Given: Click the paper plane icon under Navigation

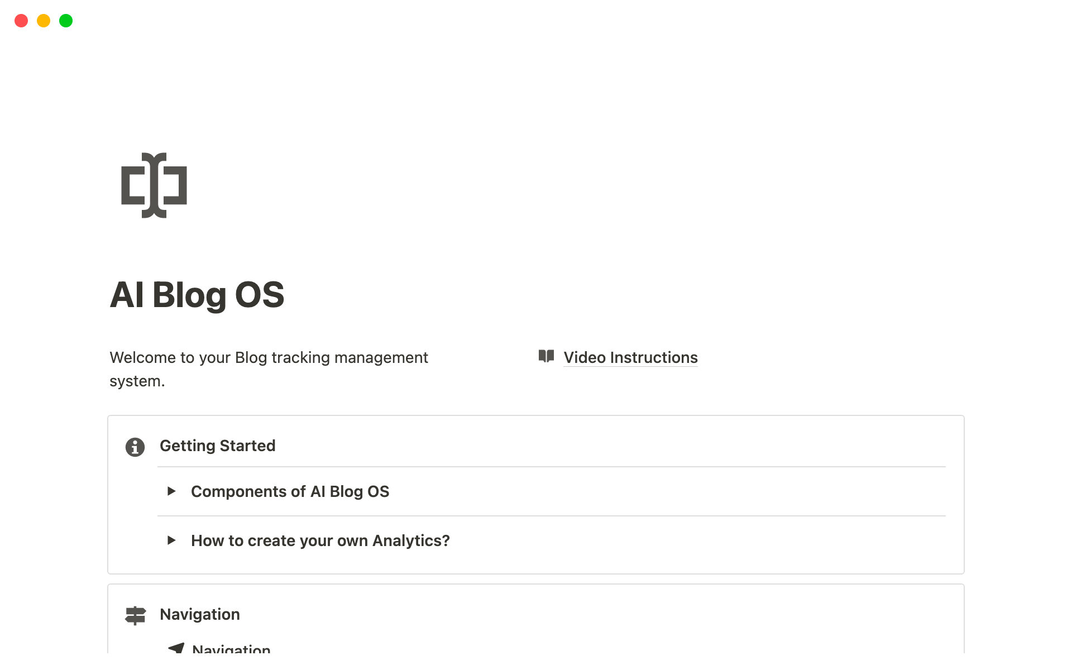Looking at the screenshot, I should [x=176, y=648].
